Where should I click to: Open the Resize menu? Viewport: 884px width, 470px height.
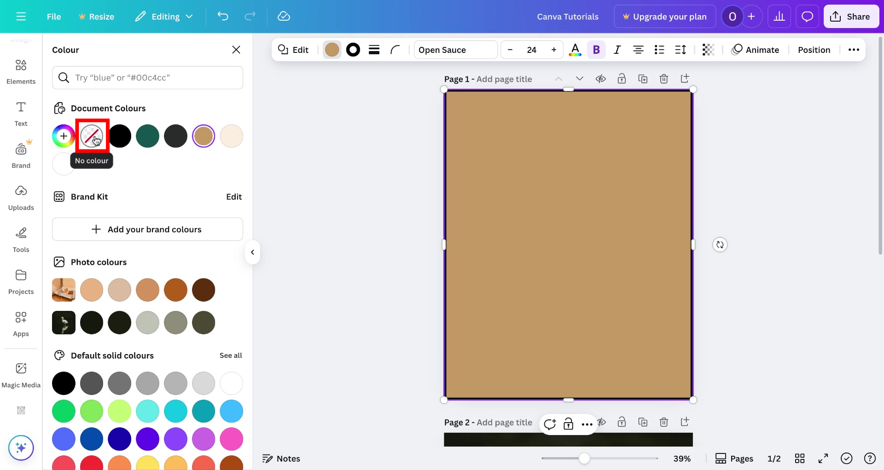tap(96, 16)
